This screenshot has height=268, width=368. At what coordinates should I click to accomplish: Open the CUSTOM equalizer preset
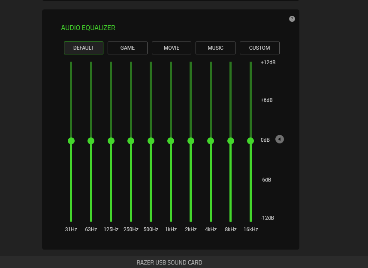[x=259, y=48]
